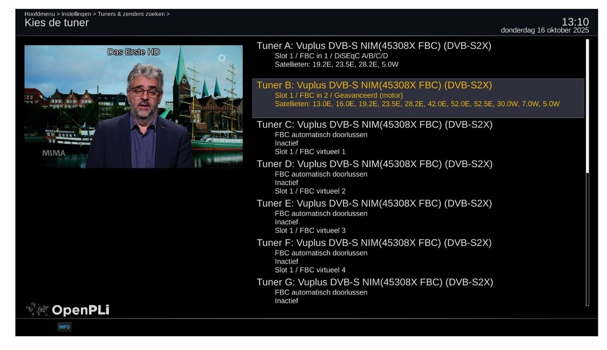The image size is (607, 350).
Task: Click "Inactief" under Tuner E
Action: (286, 222)
